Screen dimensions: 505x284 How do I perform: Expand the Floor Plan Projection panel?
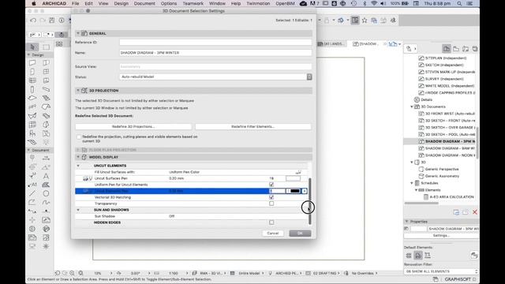[x=78, y=150]
